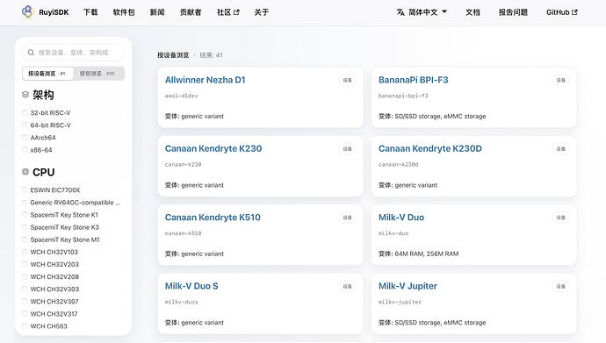606x343 pixels.
Task: Visit the 社区 community link
Action: [227, 12]
